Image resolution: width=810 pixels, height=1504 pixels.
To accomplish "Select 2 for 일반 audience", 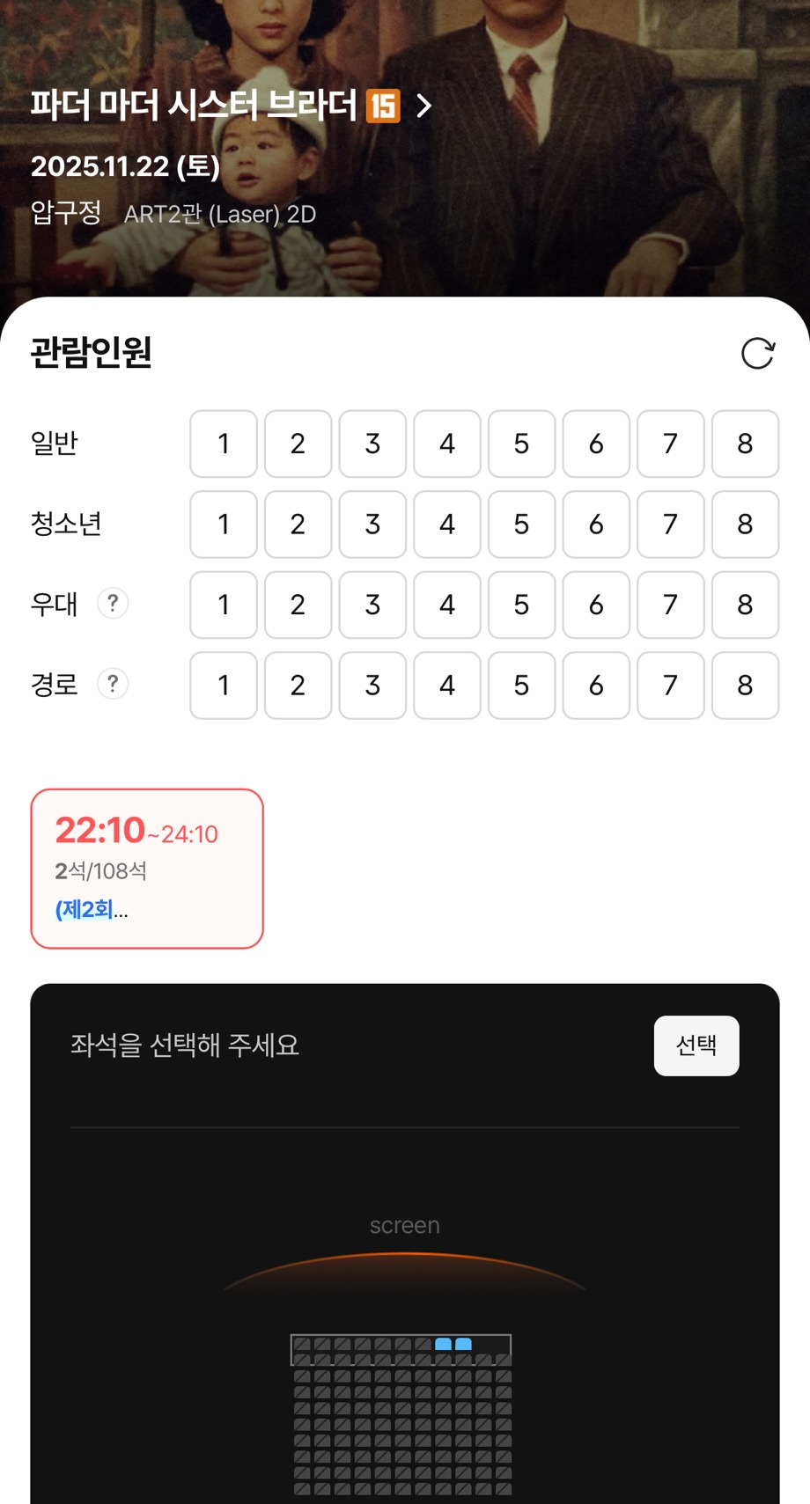I will coord(298,444).
